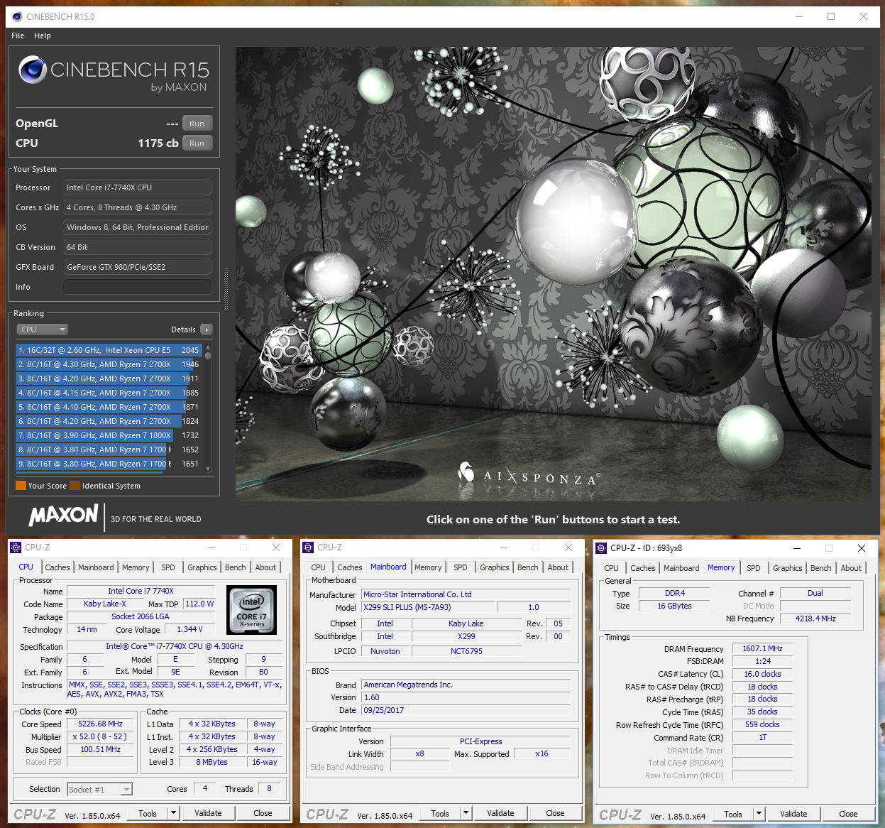
Task: Click GFX Board field GeForce GTX 980
Action: (138, 267)
